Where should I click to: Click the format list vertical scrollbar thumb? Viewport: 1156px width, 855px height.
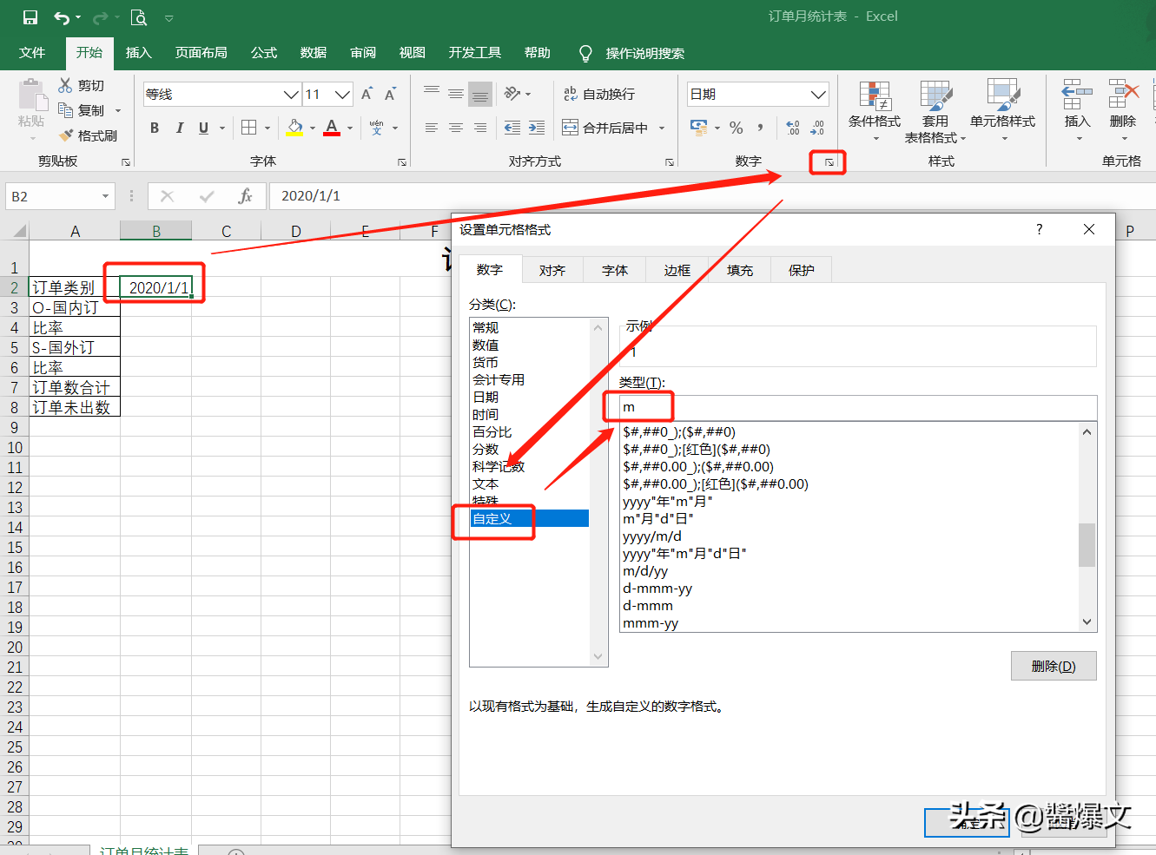click(x=1087, y=544)
